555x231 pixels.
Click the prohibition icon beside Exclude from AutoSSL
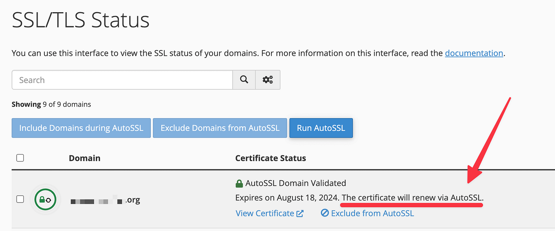(x=324, y=213)
